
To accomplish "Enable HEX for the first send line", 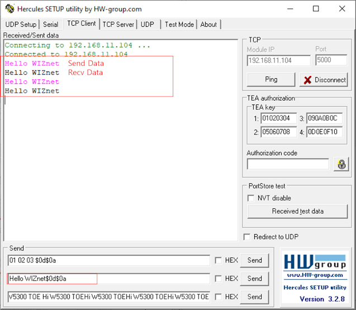I will click(x=219, y=260).
